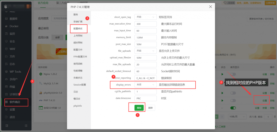The width and height of the screenshot is (277, 132).
Task: Select 配置修改 in PHP management menu
Action: pos(78,29)
